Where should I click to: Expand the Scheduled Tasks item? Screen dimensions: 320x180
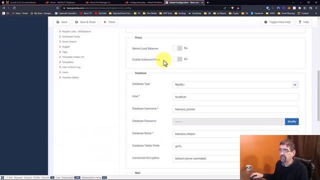(69, 36)
